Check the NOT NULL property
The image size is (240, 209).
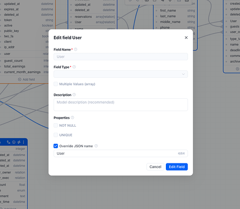[x=56, y=125]
